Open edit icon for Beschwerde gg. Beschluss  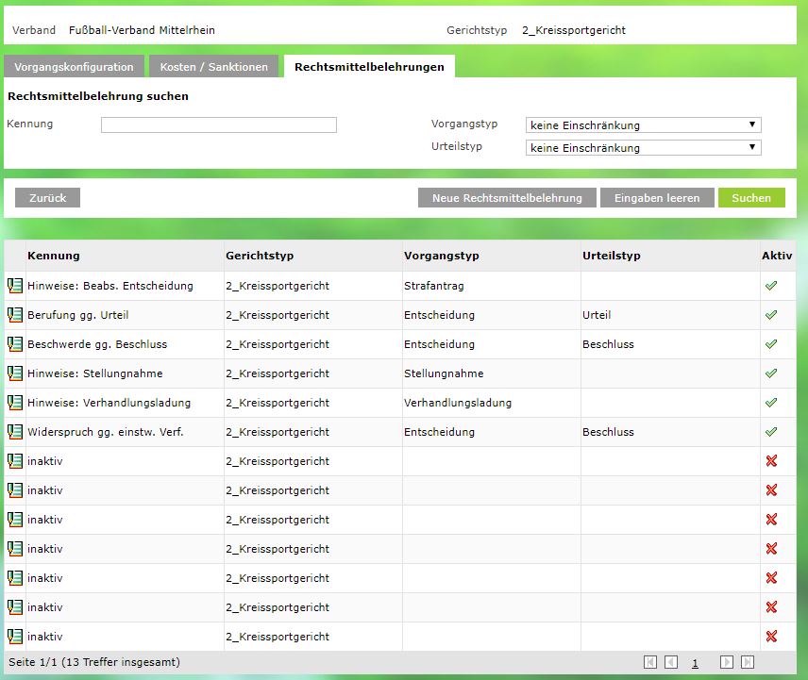14,344
